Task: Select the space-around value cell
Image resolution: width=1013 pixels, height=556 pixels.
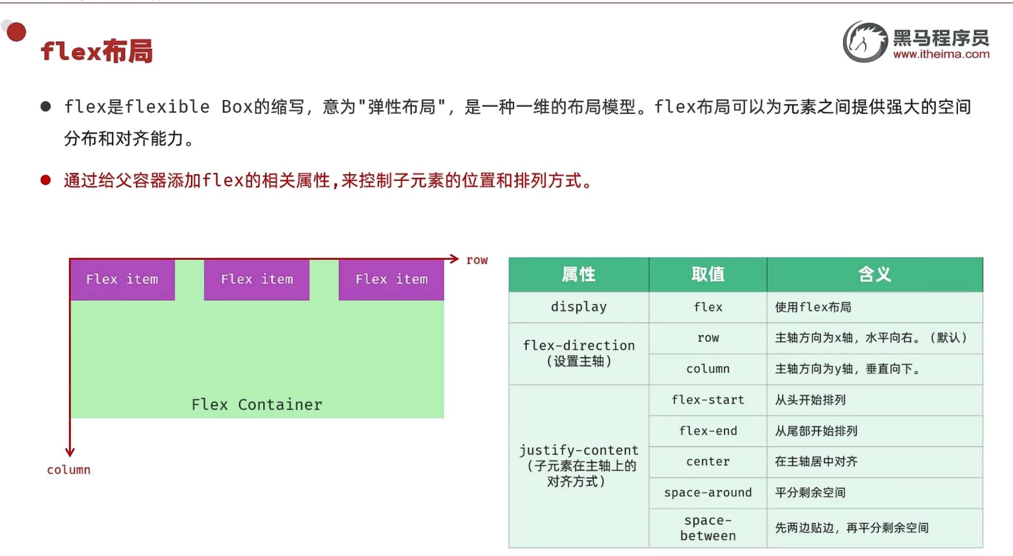Action: click(708, 493)
